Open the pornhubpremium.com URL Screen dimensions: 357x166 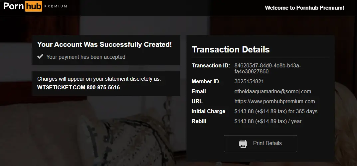click(274, 102)
